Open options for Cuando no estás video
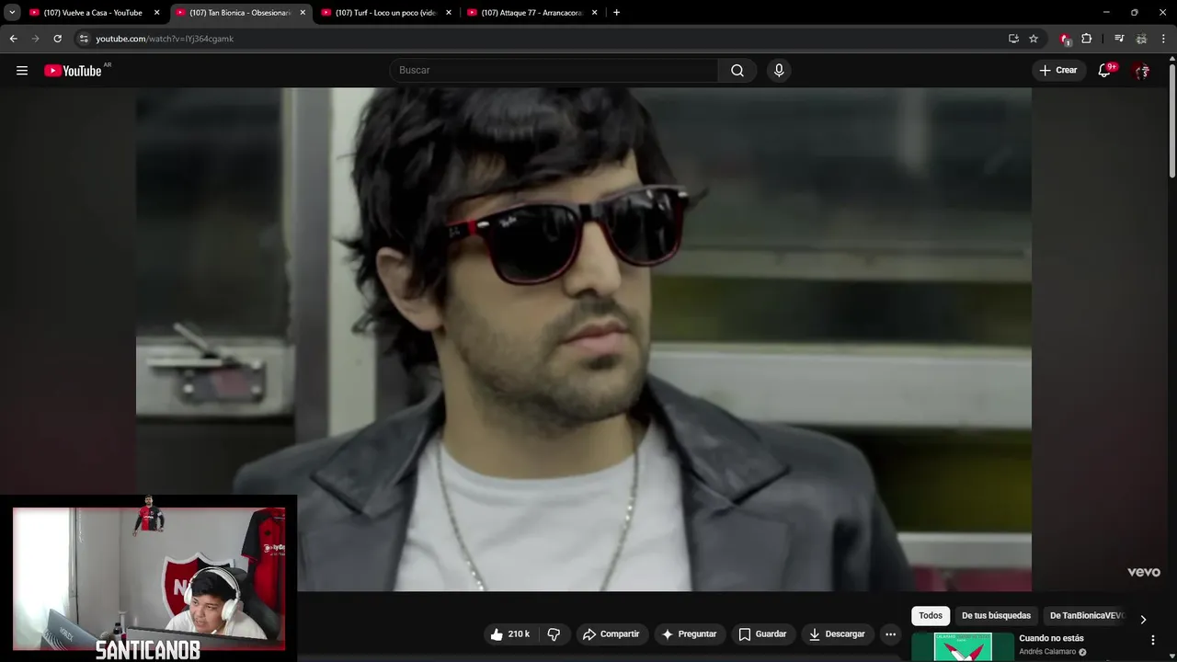1177x662 pixels. 1153,640
